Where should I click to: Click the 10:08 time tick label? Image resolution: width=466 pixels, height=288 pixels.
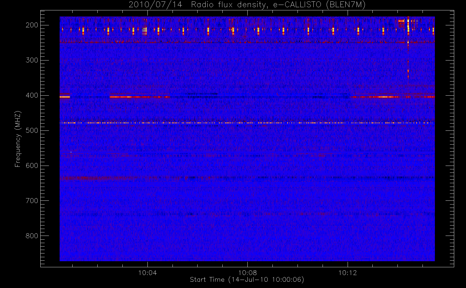click(x=247, y=273)
